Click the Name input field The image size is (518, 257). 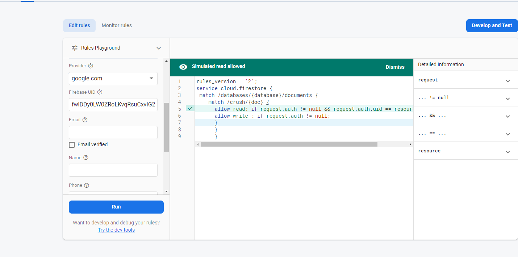[x=113, y=170]
